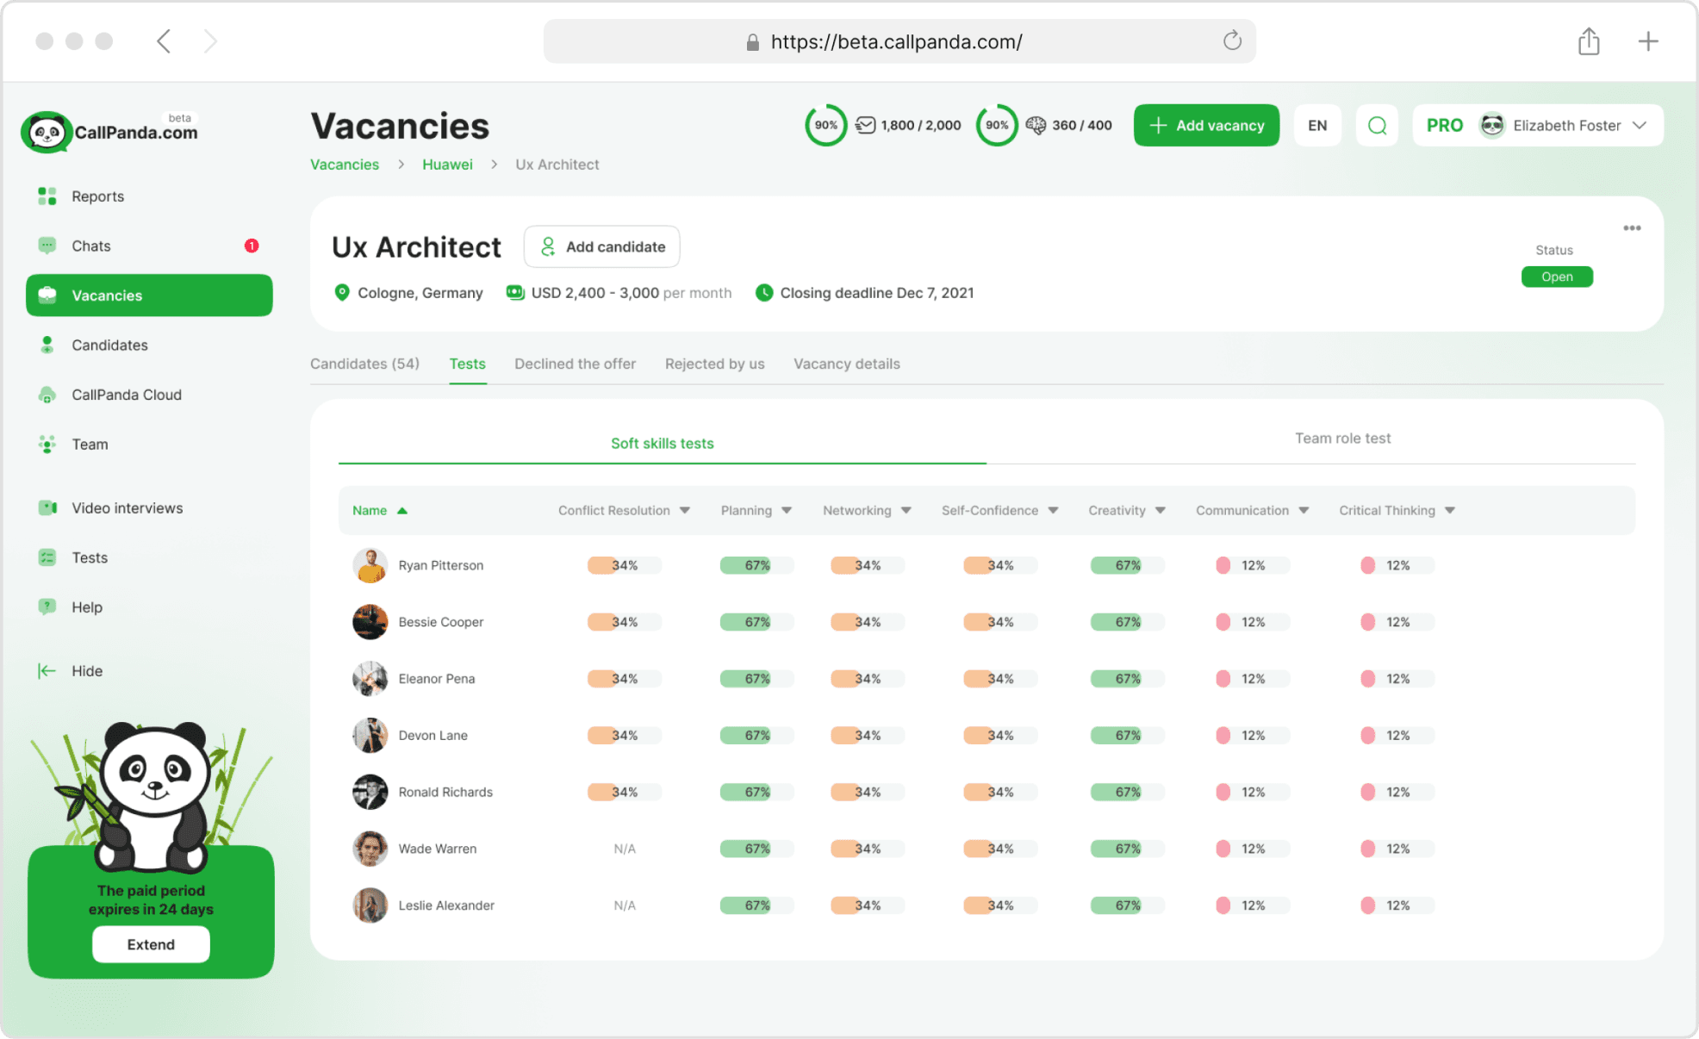Screen dimensions: 1699x1039
Task: Open CallPanda Cloud in sidebar
Action: [x=126, y=395]
